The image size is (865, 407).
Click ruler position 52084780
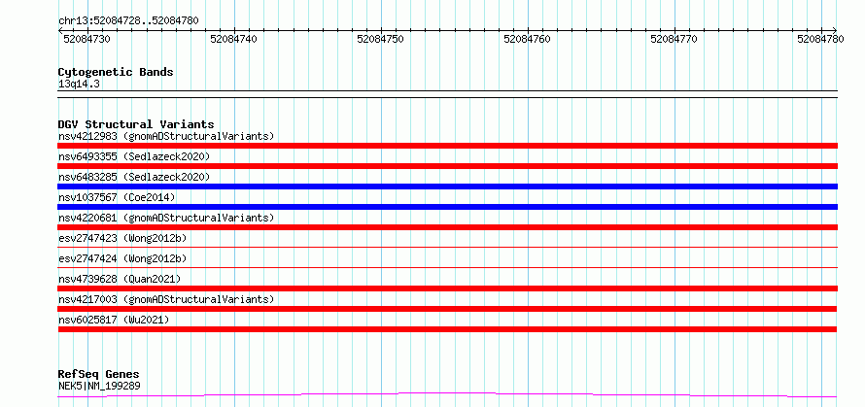pyautogui.click(x=820, y=39)
